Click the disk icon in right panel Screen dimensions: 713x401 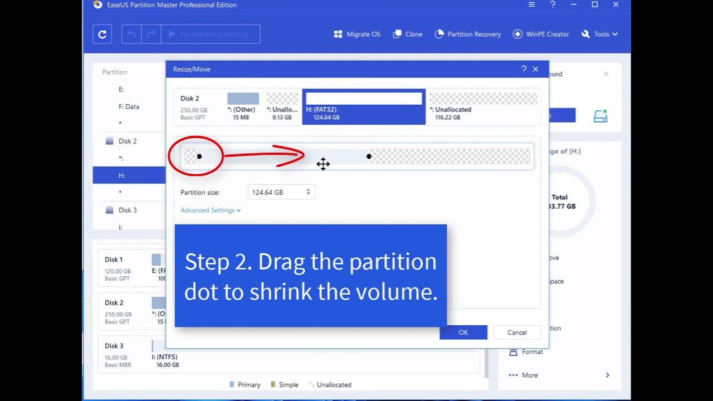coord(600,116)
